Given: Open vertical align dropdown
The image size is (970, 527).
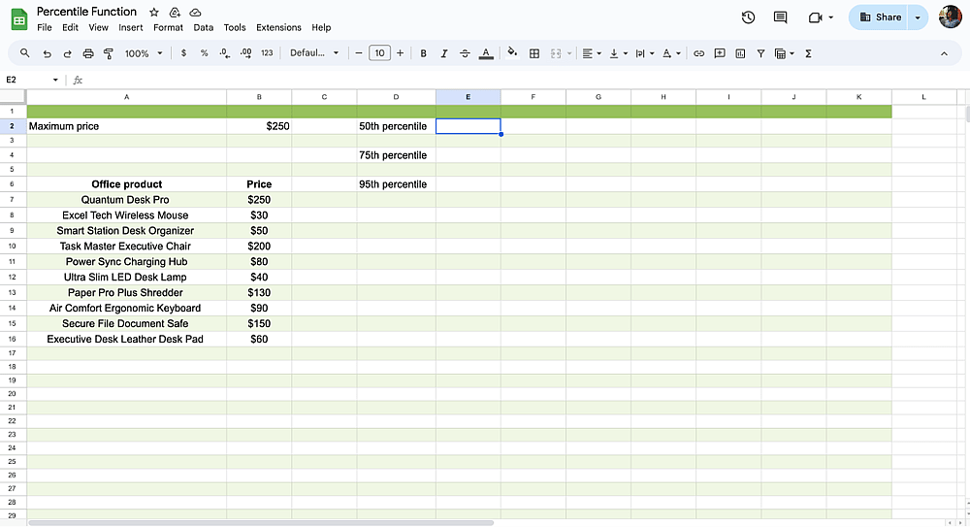Looking at the screenshot, I should pyautogui.click(x=618, y=54).
